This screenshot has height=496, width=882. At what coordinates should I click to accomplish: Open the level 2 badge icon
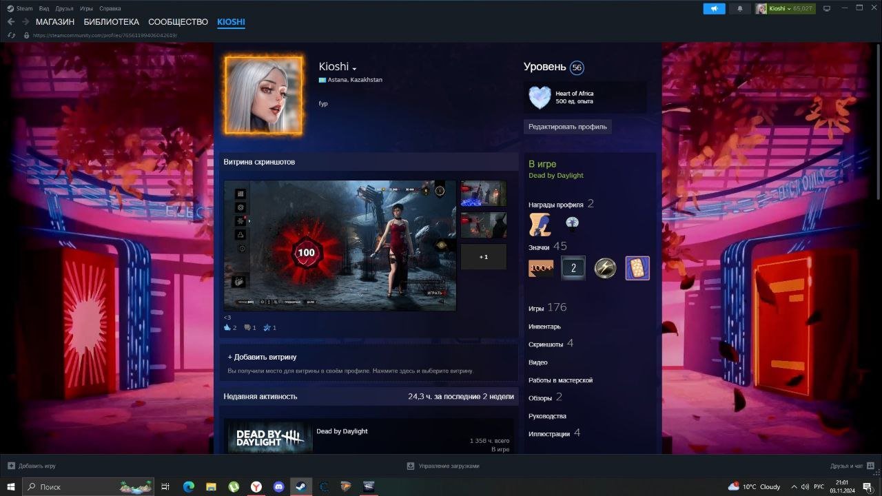coord(573,268)
